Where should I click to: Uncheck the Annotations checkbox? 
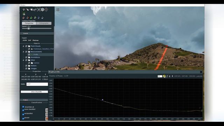26,57
